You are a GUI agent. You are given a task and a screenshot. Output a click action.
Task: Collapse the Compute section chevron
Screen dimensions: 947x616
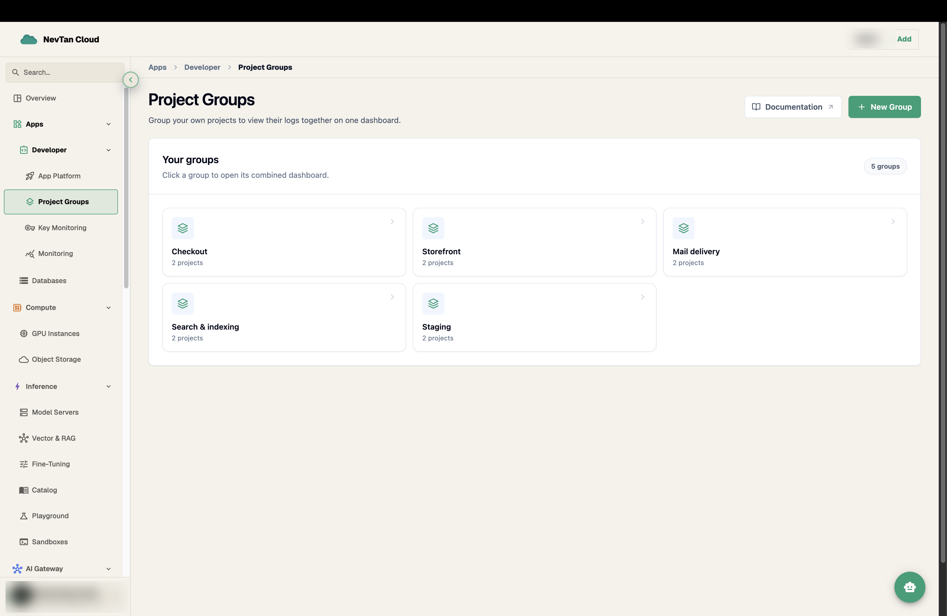[108, 308]
